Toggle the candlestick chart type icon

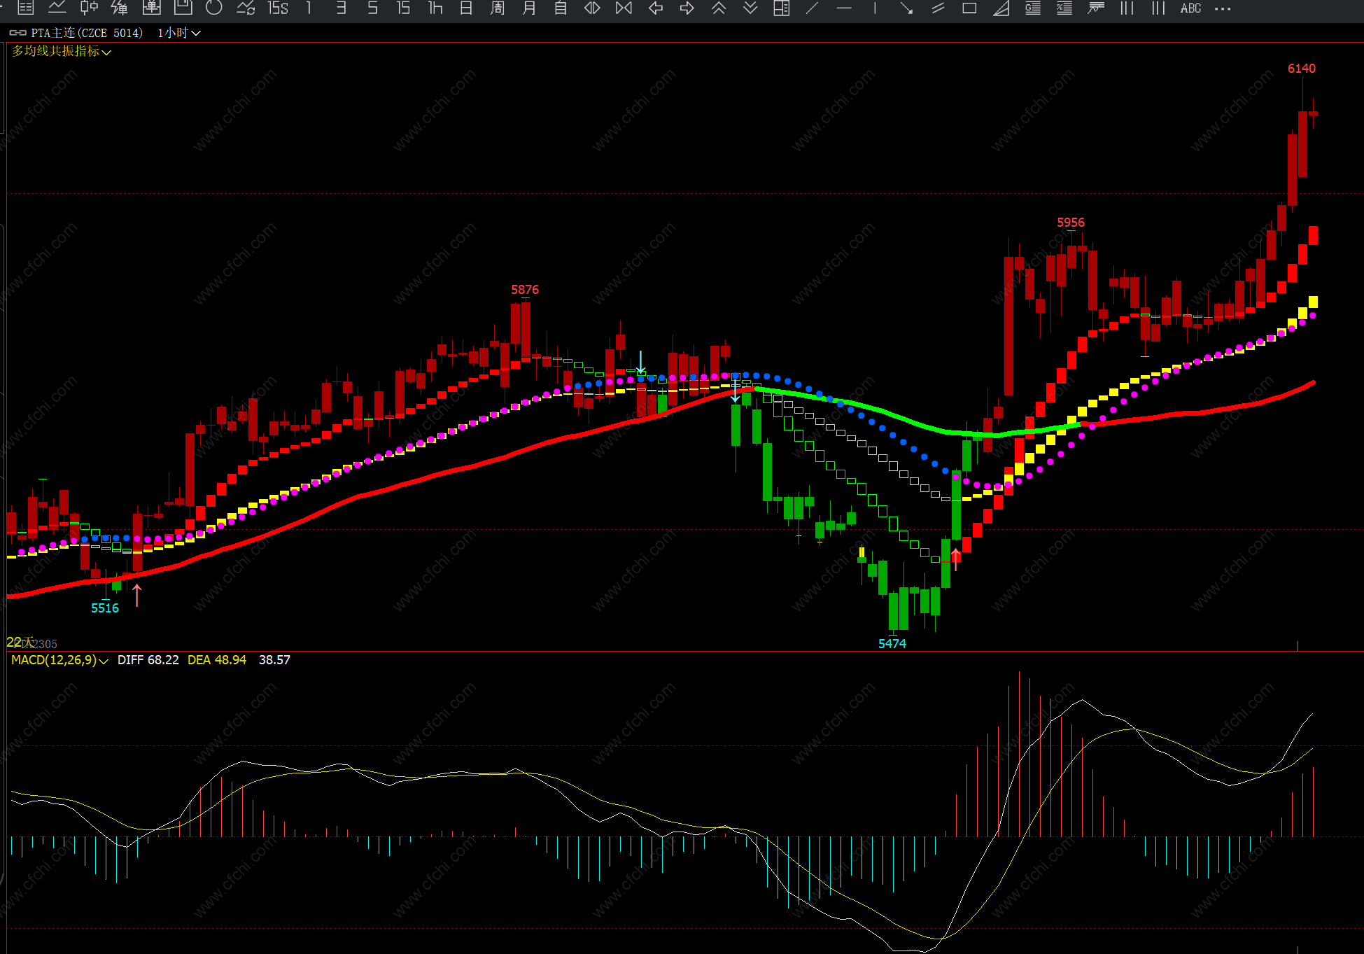coord(89,8)
